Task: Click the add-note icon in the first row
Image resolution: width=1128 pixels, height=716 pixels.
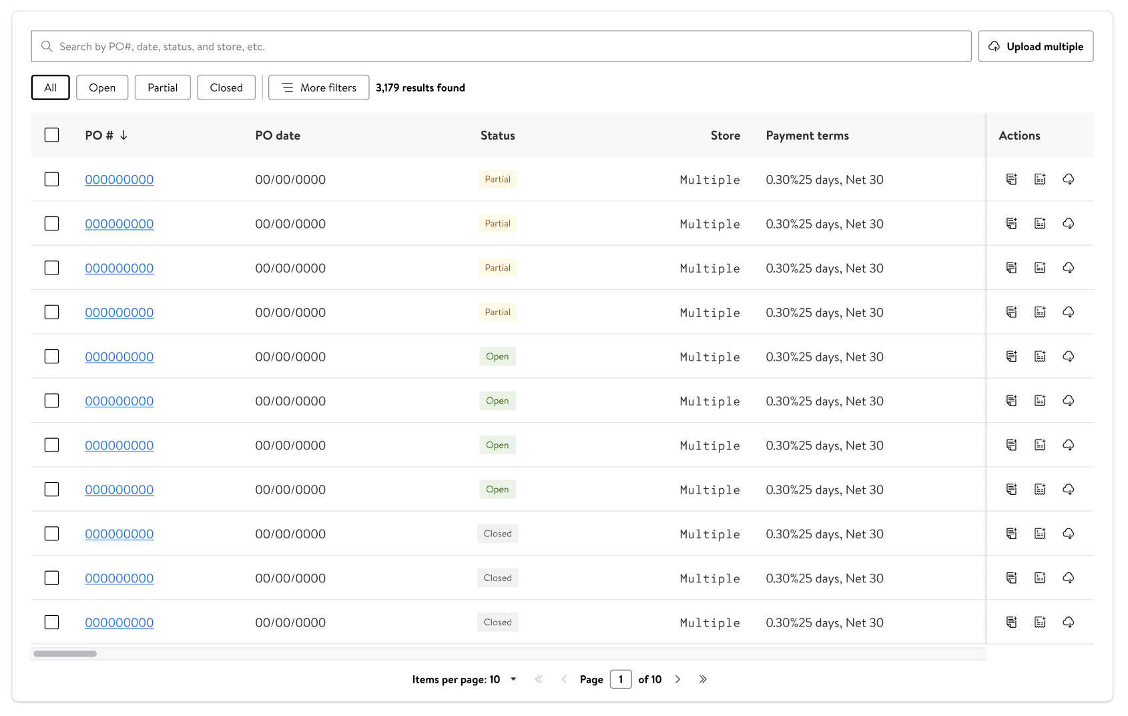Action: tap(1011, 179)
